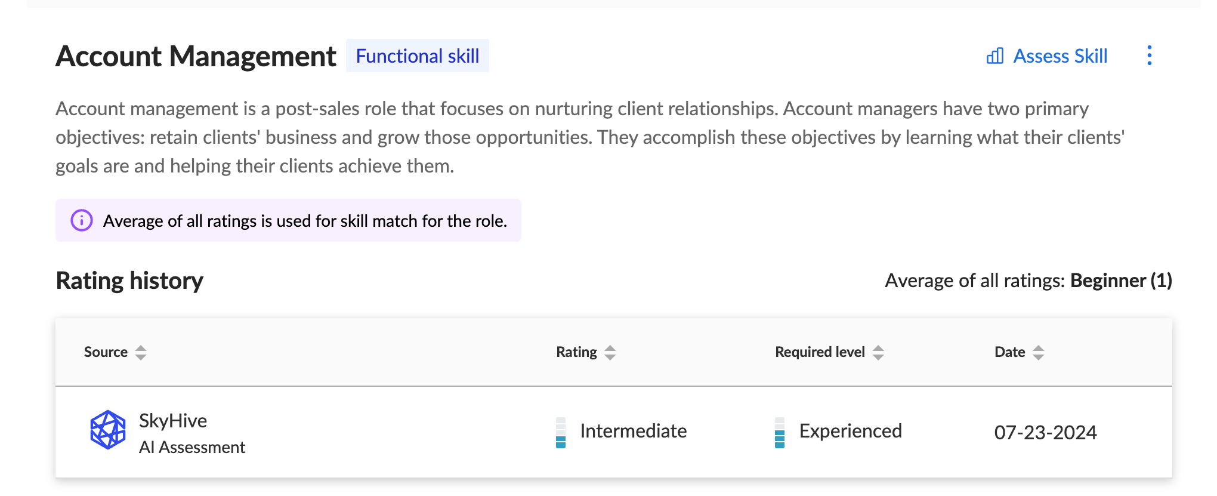Click the SkyHive logo icon
Viewport: 1217px width, 496px height.
(x=108, y=430)
